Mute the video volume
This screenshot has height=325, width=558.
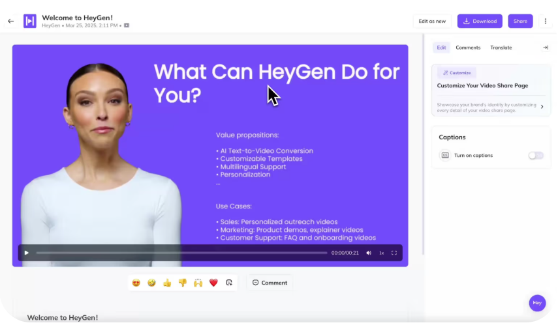[x=369, y=253]
